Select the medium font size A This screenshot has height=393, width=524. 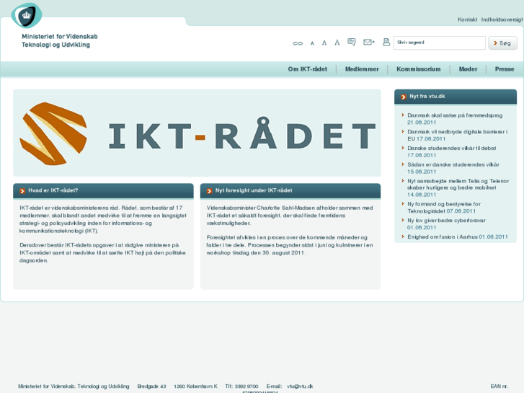tap(324, 43)
